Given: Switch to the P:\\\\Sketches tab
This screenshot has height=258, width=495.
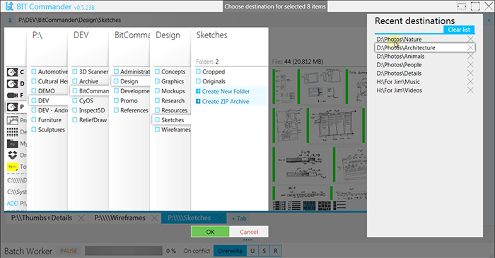Looking at the screenshot, I should [x=189, y=218].
